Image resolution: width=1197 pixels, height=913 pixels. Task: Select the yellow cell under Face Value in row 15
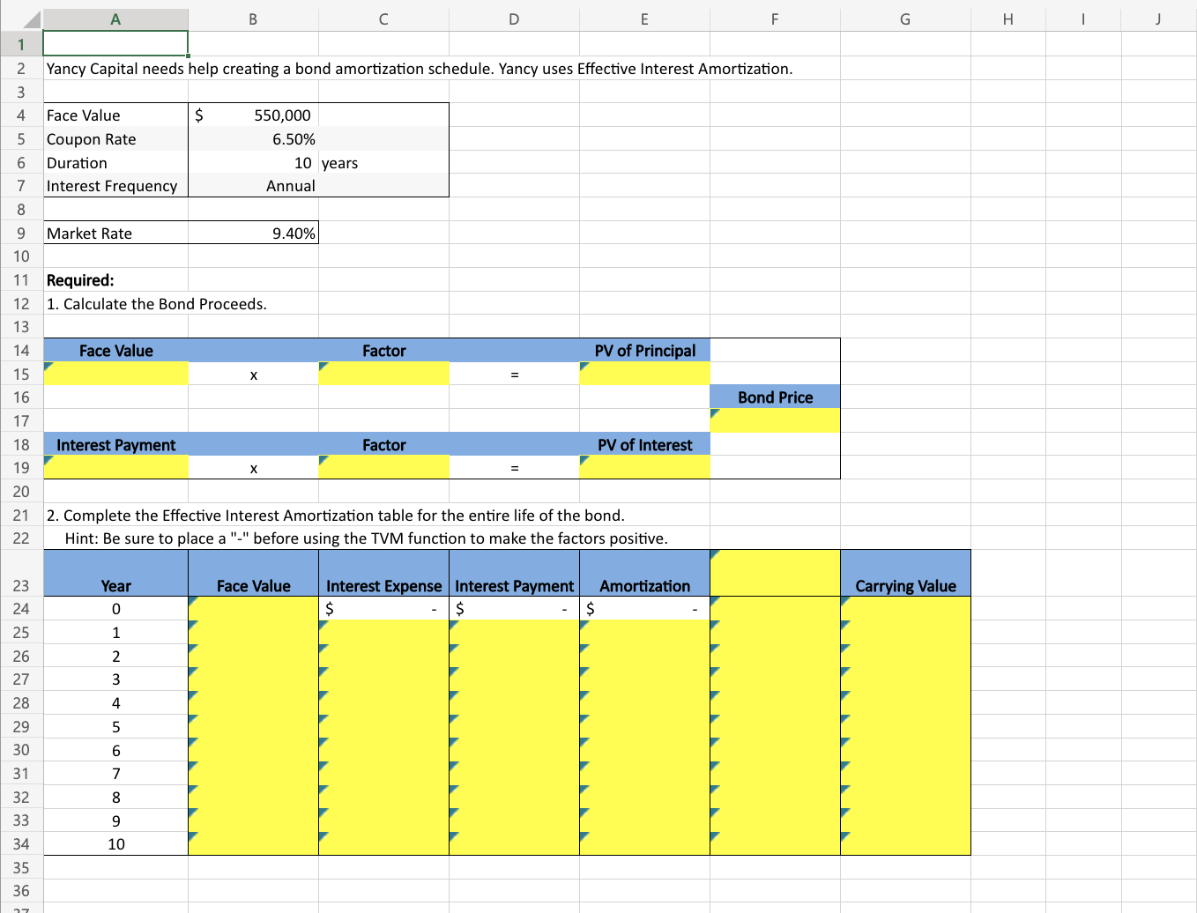point(115,374)
